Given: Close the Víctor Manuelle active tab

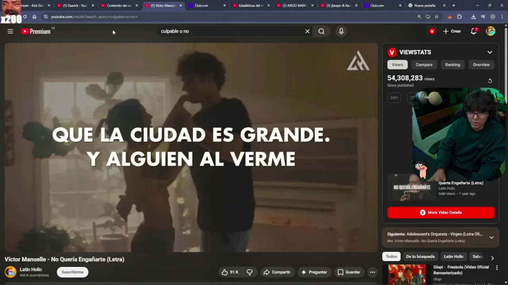Looking at the screenshot, I should (x=181, y=6).
